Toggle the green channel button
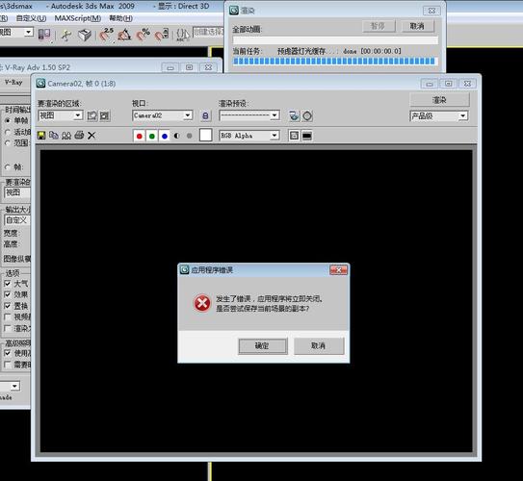The height and width of the screenshot is (481, 523). (x=152, y=136)
